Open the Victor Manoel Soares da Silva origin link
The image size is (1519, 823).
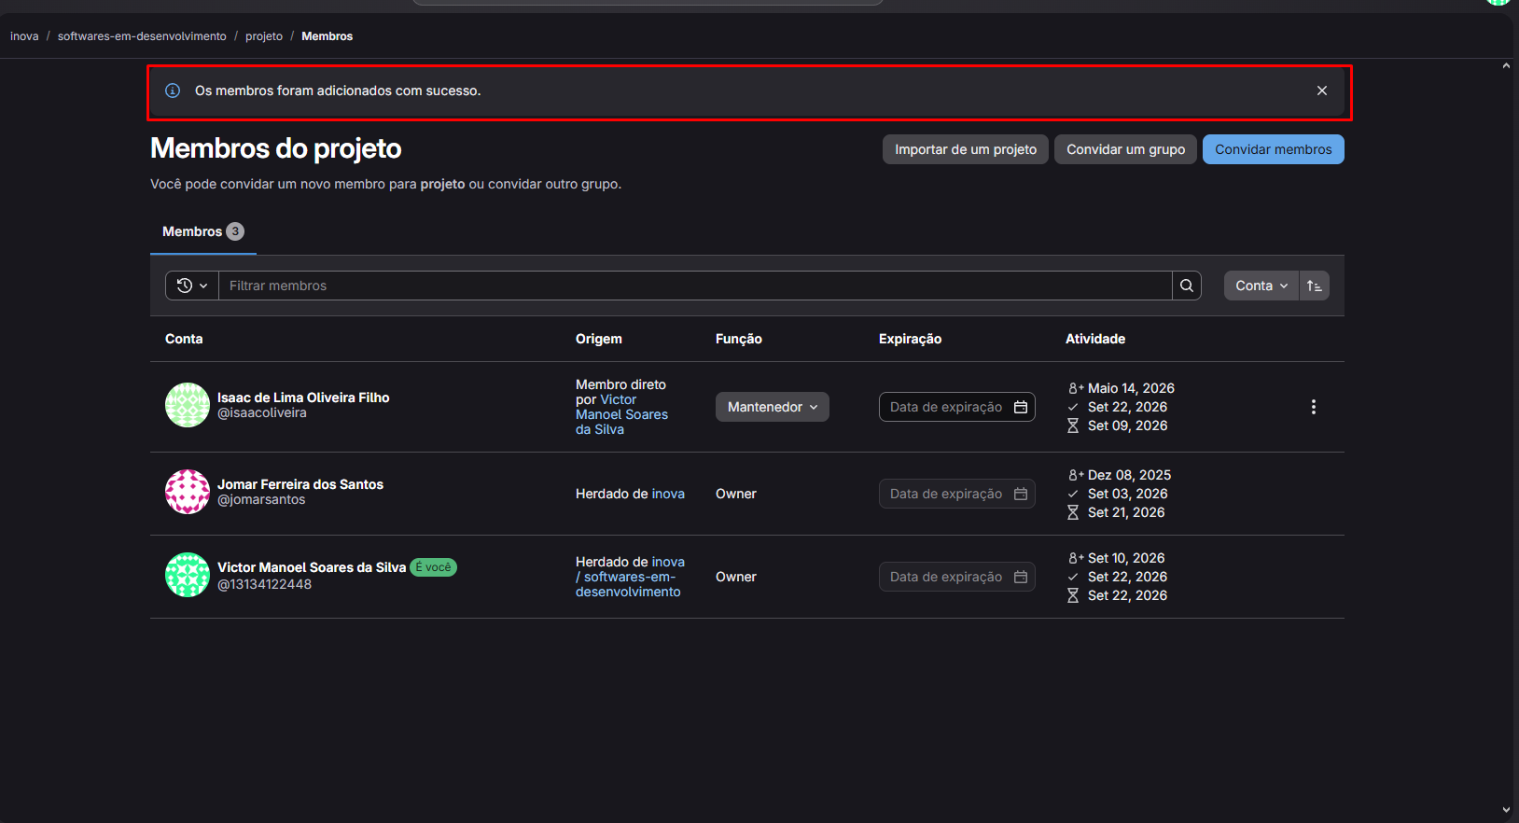[x=622, y=414]
